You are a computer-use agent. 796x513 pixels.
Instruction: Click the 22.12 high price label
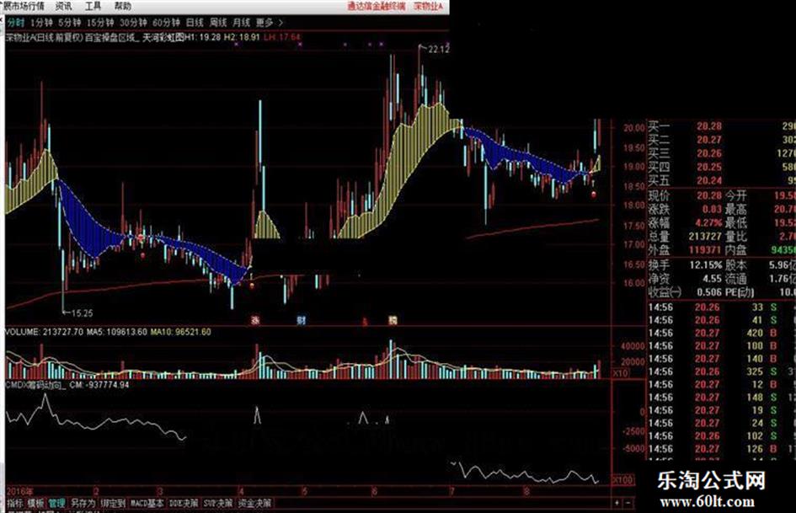pyautogui.click(x=438, y=49)
